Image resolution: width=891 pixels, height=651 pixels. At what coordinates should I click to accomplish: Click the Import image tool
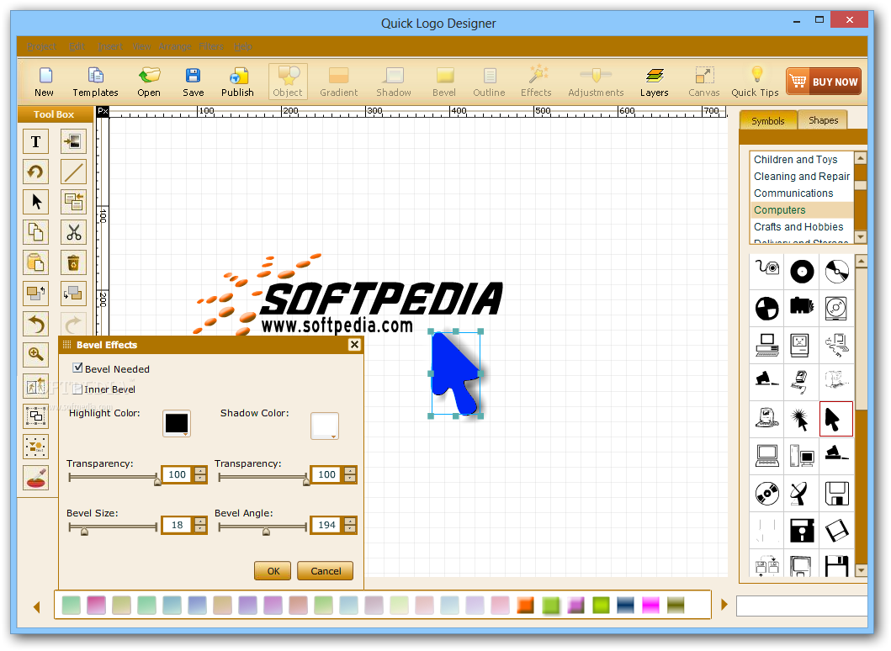coord(74,141)
